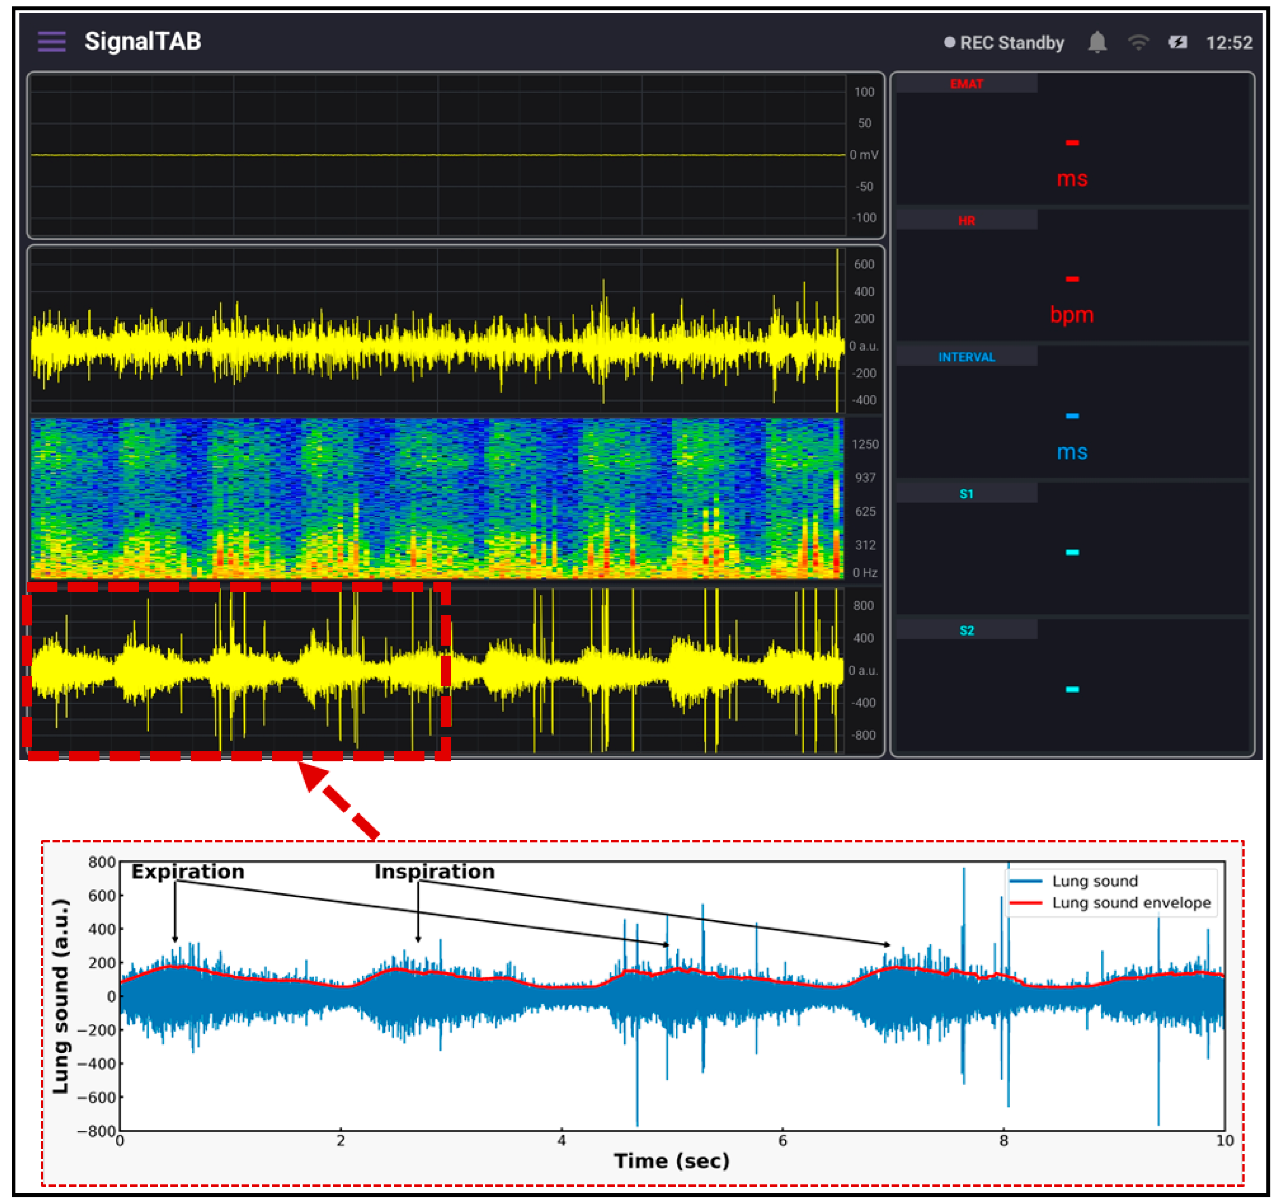Click the blue ms interval readout
Viewport: 1278px width, 1204px height.
point(1071,451)
